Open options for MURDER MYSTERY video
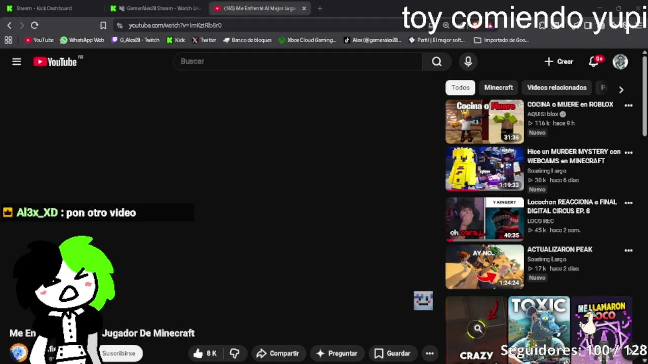Image resolution: width=648 pixels, height=364 pixels. point(628,152)
